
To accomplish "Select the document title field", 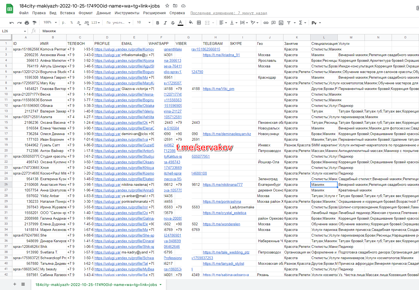I will tap(89, 6).
